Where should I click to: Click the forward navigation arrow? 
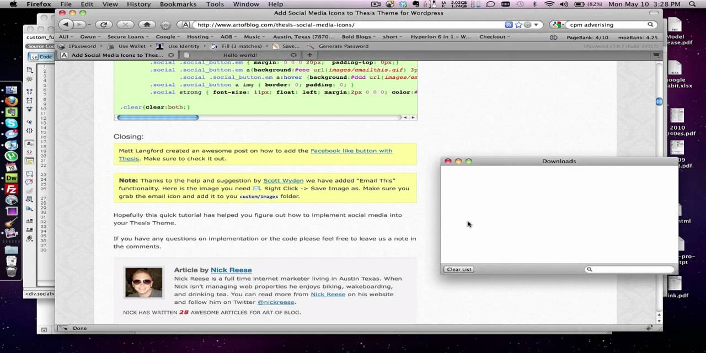click(x=81, y=24)
